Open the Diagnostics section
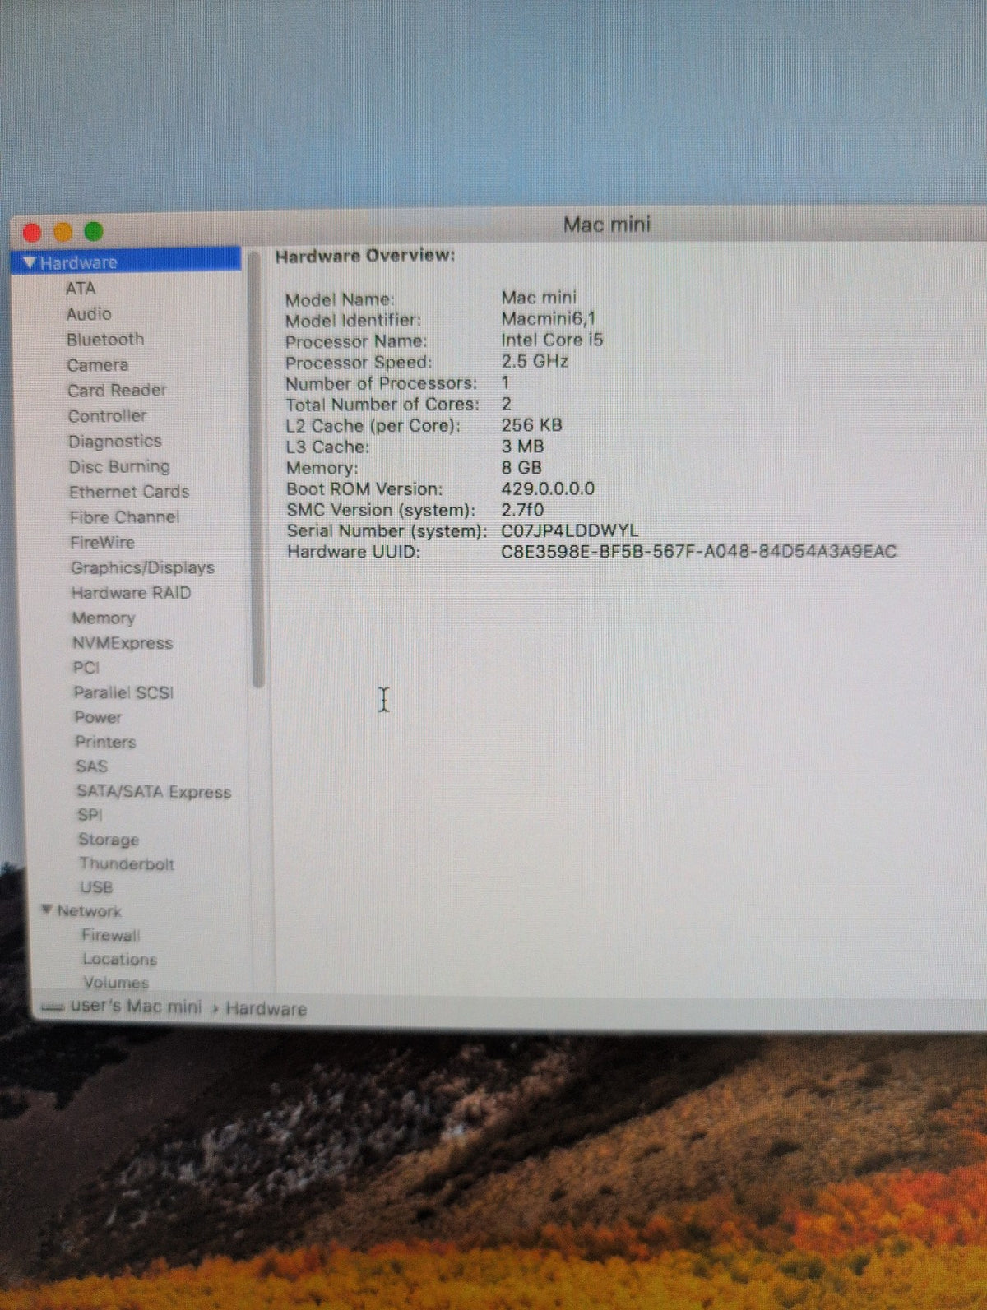The width and height of the screenshot is (987, 1310). click(x=115, y=442)
